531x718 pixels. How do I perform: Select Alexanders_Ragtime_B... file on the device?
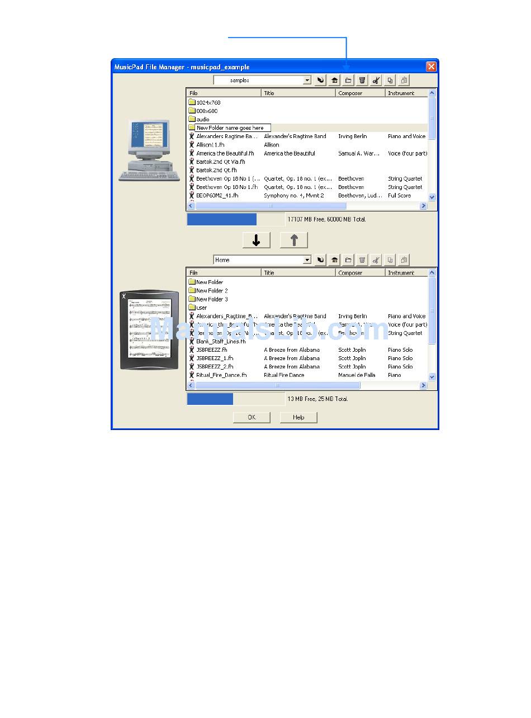tap(224, 317)
